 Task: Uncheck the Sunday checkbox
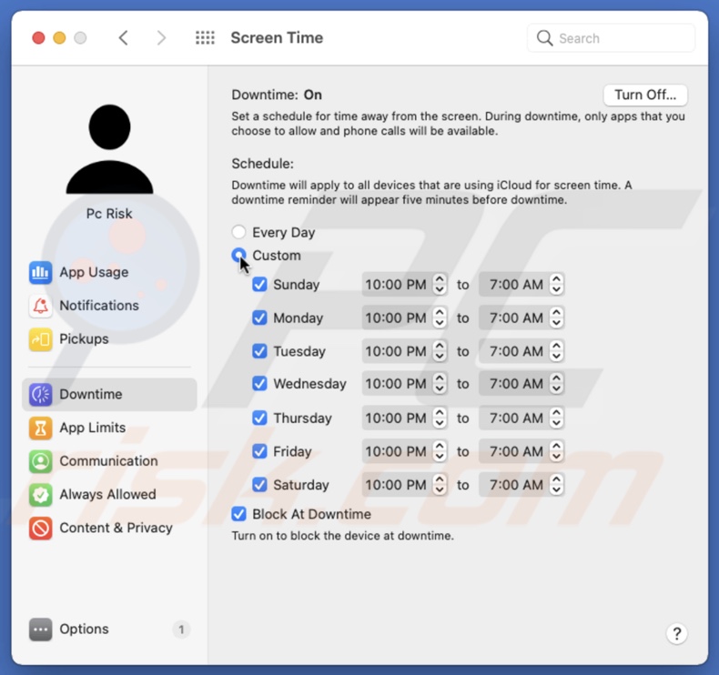259,285
